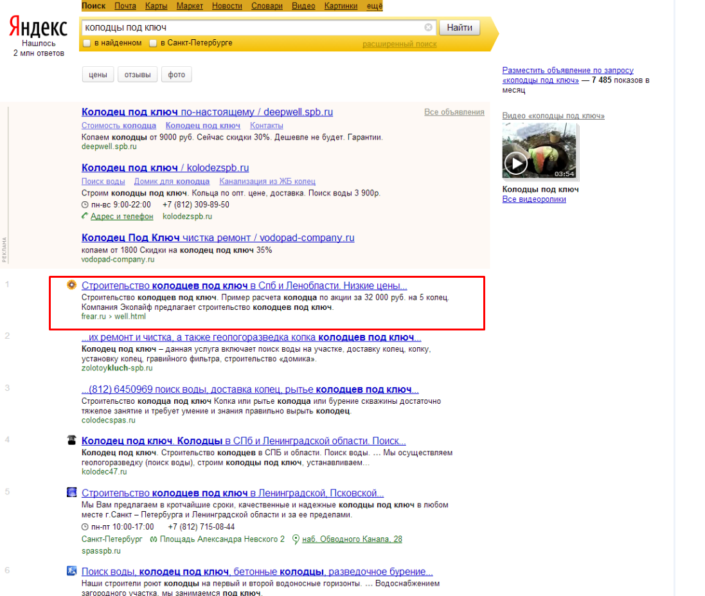
Task: Click the 'colodecspas.ru' URL text
Action: tap(109, 420)
